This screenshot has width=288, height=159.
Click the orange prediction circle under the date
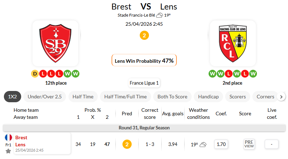(x=144, y=35)
